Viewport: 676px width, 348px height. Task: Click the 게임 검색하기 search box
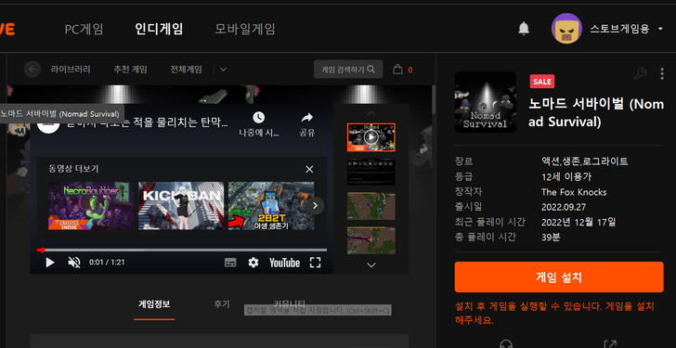(x=348, y=70)
